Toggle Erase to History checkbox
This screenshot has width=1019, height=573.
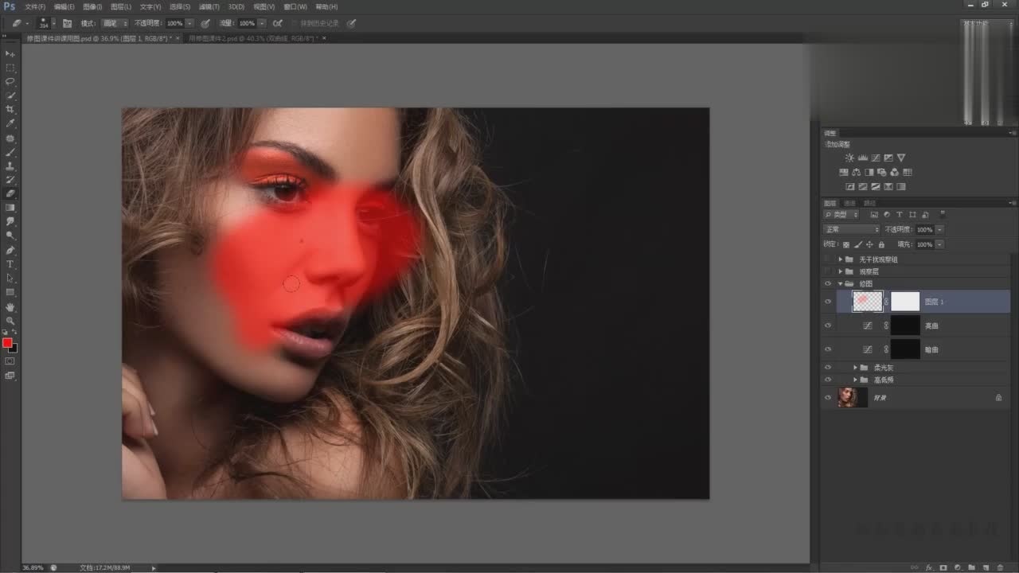tap(295, 24)
